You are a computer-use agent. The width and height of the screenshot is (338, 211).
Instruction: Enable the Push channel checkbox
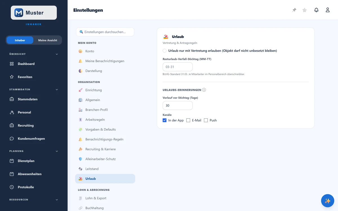coord(206,120)
